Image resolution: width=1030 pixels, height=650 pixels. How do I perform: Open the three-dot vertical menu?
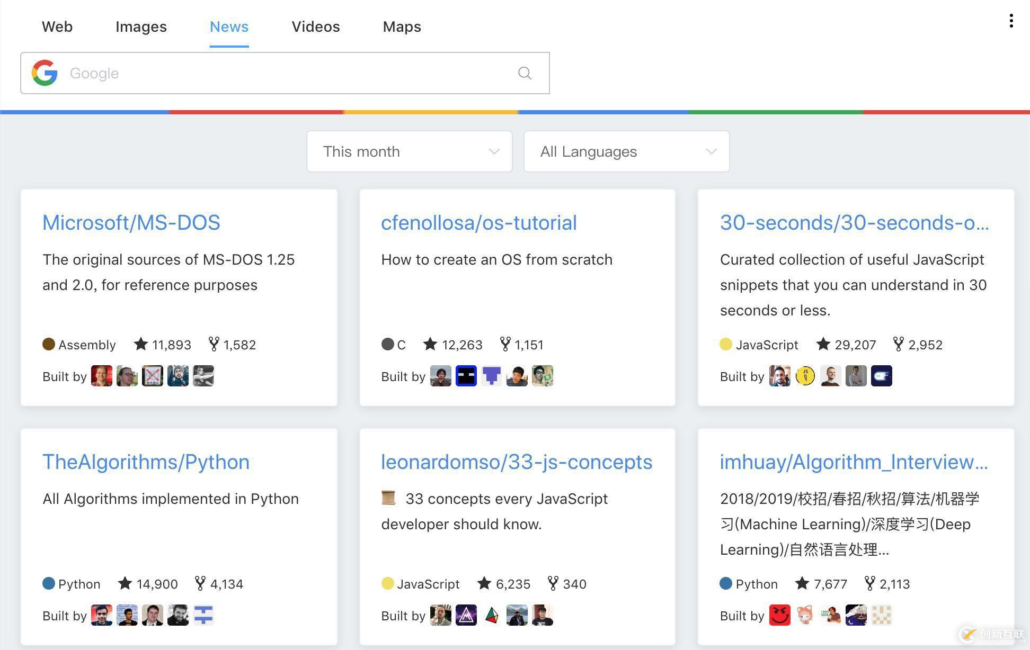(1011, 21)
